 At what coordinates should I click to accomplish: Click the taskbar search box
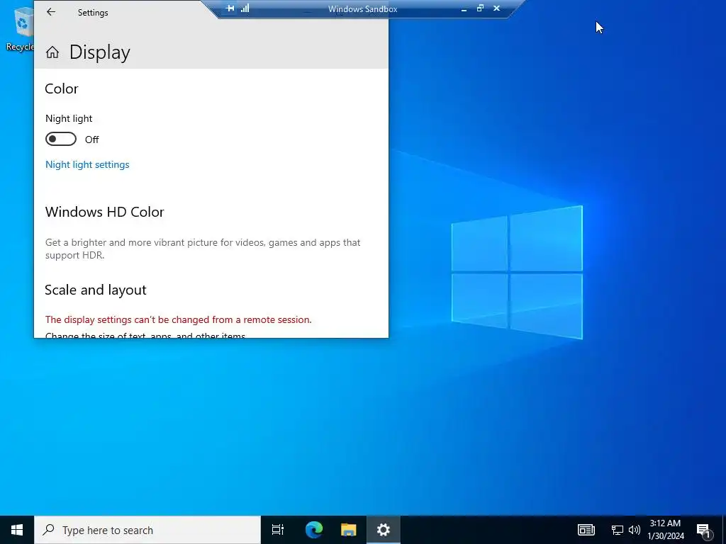coord(147,530)
